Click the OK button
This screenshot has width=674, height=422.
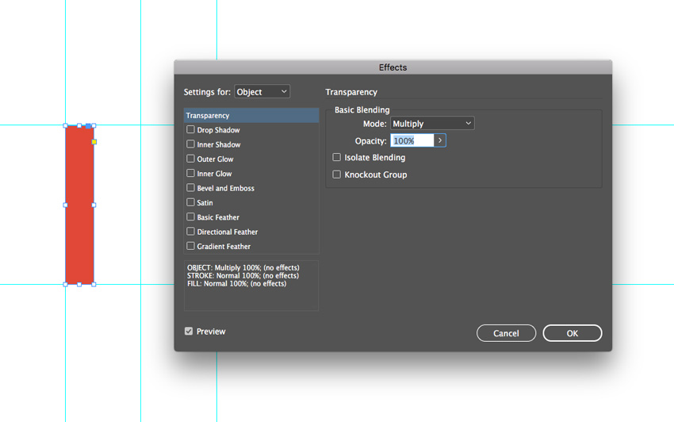point(572,333)
